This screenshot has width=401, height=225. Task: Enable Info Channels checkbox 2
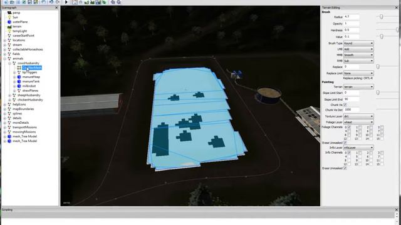tap(371, 152)
